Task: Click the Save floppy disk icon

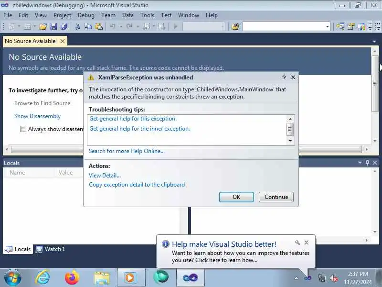Action: pos(53,26)
